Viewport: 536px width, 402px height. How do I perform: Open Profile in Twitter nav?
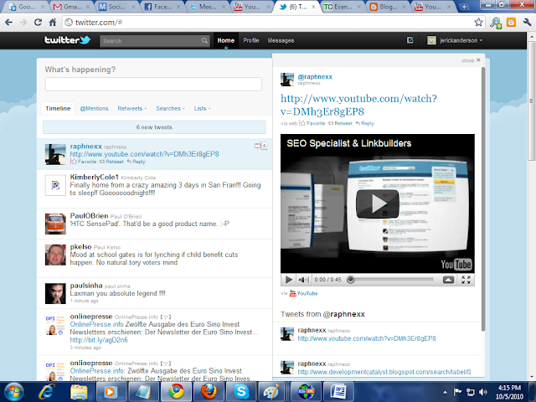[251, 40]
